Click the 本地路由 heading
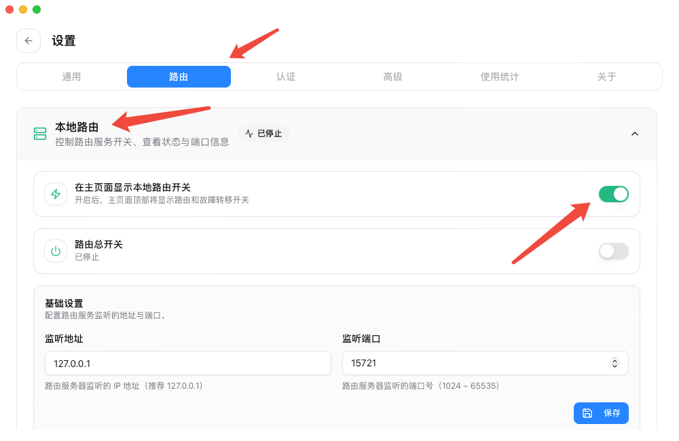 point(77,128)
